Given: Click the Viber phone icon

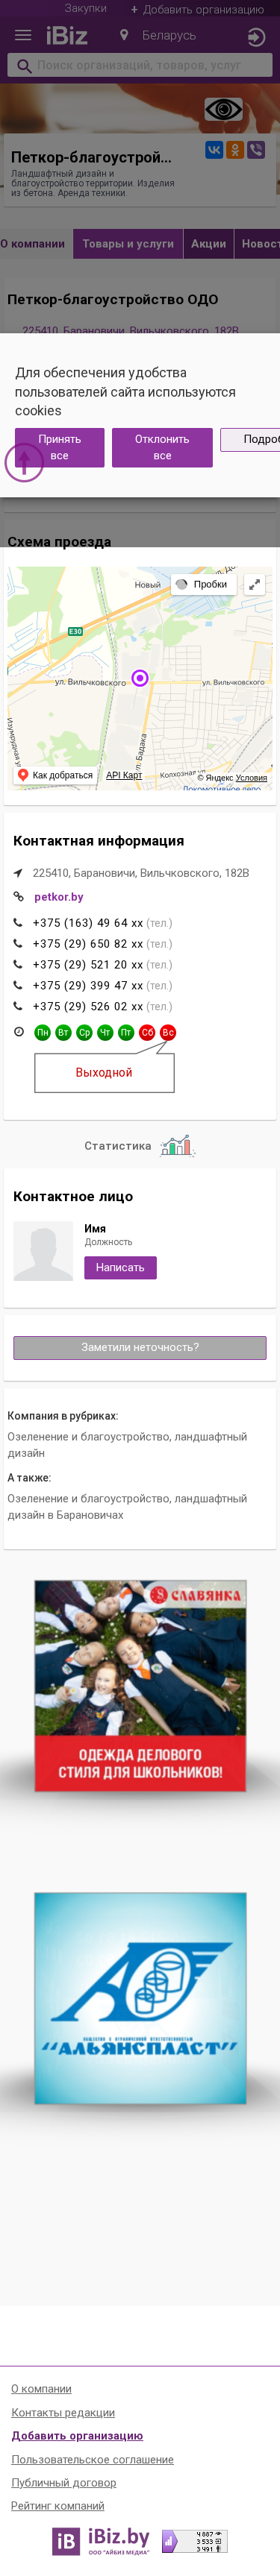Looking at the screenshot, I should (256, 150).
